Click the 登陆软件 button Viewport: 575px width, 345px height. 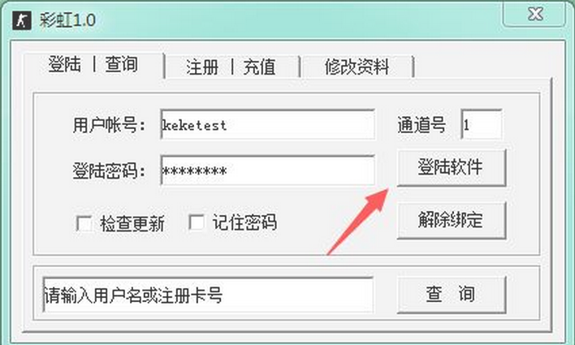click(451, 167)
